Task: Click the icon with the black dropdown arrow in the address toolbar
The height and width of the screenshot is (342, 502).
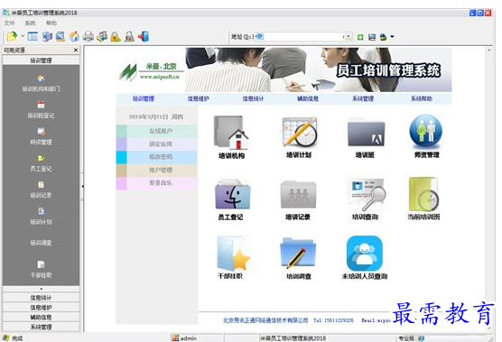Action: [383, 37]
